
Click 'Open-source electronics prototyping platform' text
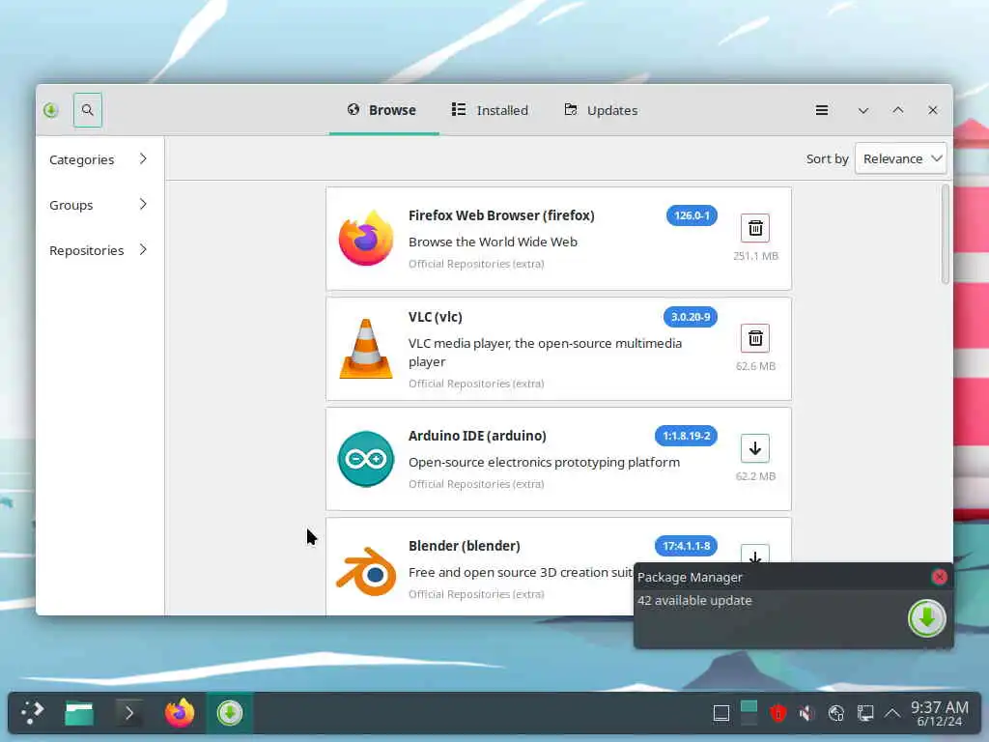544,463
